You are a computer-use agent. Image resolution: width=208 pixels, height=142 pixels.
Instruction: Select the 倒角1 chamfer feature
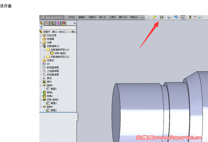pyautogui.click(x=48, y=93)
